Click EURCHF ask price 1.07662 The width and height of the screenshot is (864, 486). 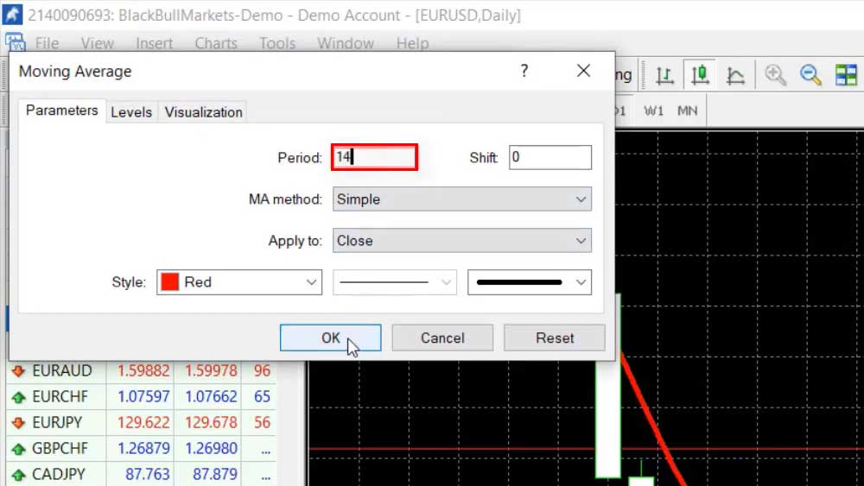point(211,397)
